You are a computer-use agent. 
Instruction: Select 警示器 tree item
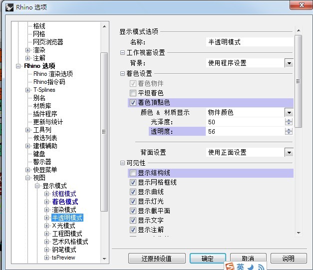point(42,162)
